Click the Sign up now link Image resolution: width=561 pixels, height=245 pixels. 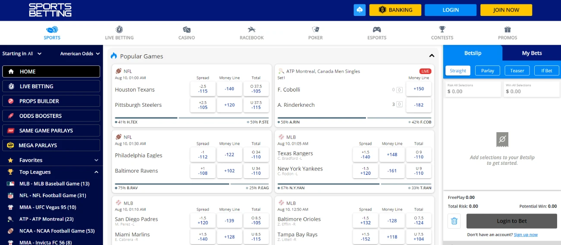pos(526,235)
